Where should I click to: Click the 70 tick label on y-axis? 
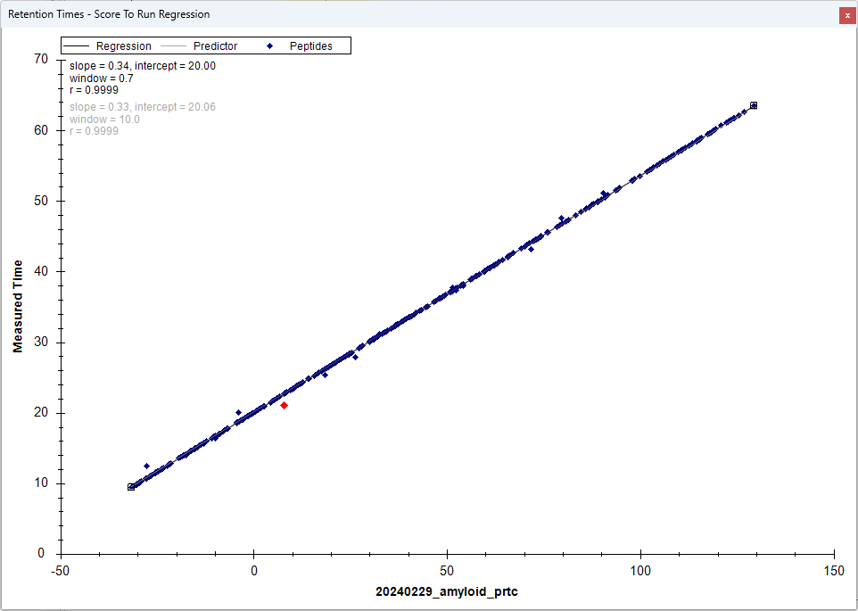[40, 59]
